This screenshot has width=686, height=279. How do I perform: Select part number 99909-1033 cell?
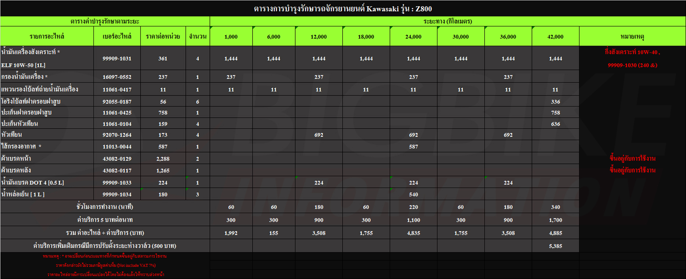[x=117, y=182]
